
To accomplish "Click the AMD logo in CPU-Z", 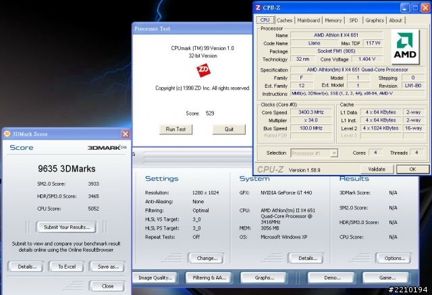I will coord(405,47).
